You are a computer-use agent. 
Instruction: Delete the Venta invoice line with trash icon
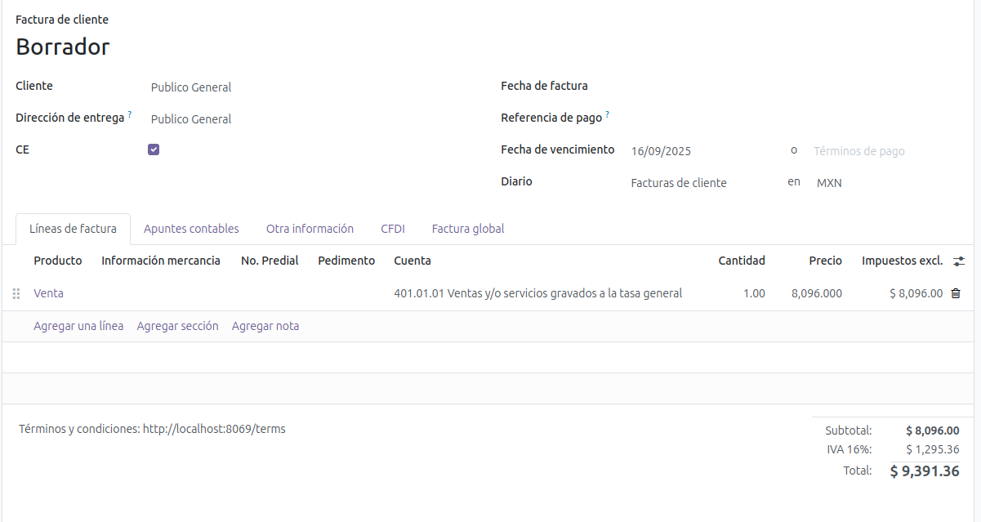click(x=956, y=293)
